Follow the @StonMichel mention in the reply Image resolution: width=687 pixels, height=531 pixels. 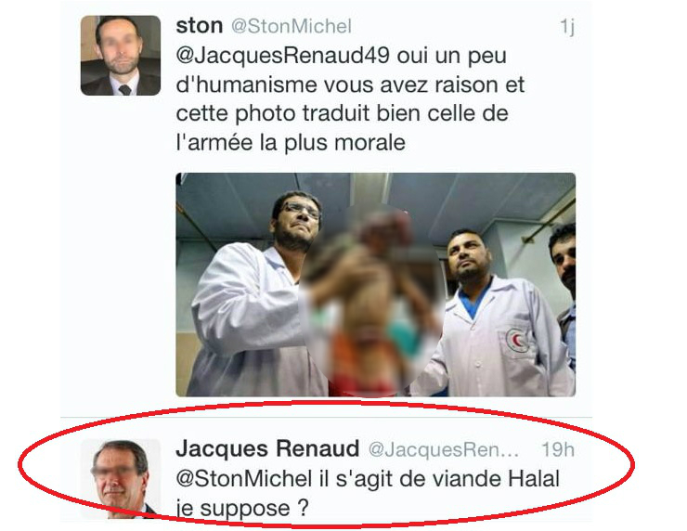(x=244, y=478)
